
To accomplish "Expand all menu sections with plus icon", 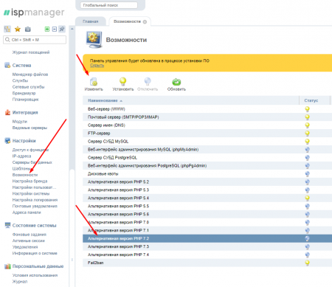I will [x=47, y=29].
